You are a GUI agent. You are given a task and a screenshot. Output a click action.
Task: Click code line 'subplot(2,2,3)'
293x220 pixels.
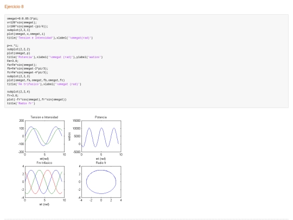click(18, 77)
